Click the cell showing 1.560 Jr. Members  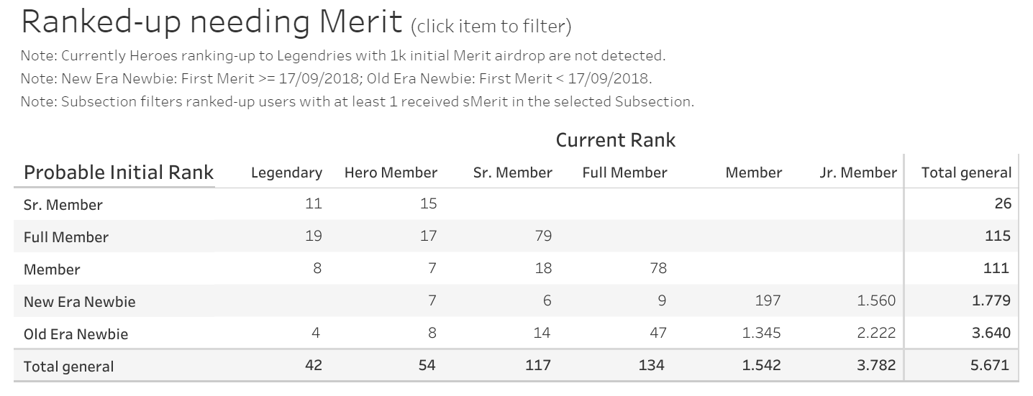tap(876, 300)
